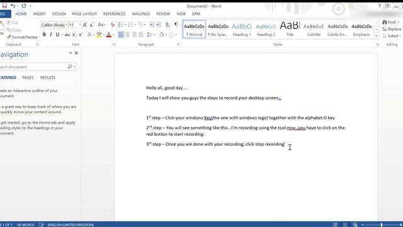Apply the No Spacing style
The height and width of the screenshot is (227, 403).
(218, 30)
